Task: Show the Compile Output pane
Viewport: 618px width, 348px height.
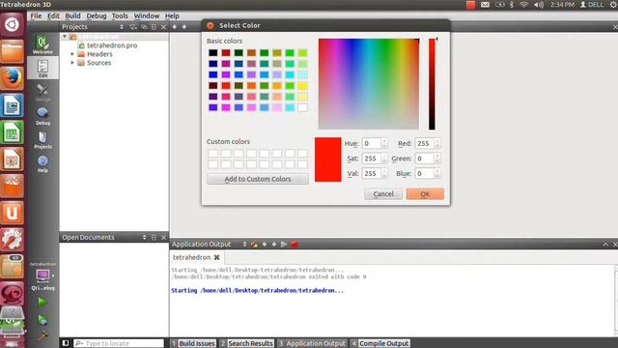Action: [x=379, y=343]
